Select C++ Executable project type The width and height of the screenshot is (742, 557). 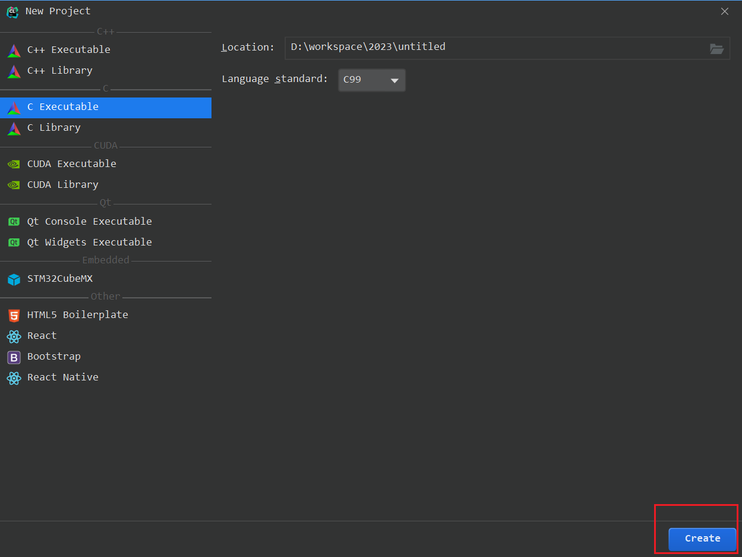[x=106, y=50]
